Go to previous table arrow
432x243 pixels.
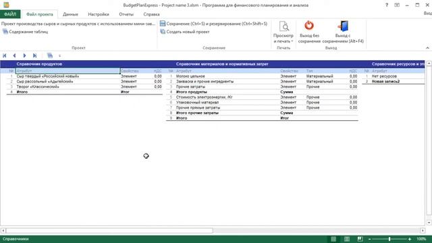coord(14,55)
